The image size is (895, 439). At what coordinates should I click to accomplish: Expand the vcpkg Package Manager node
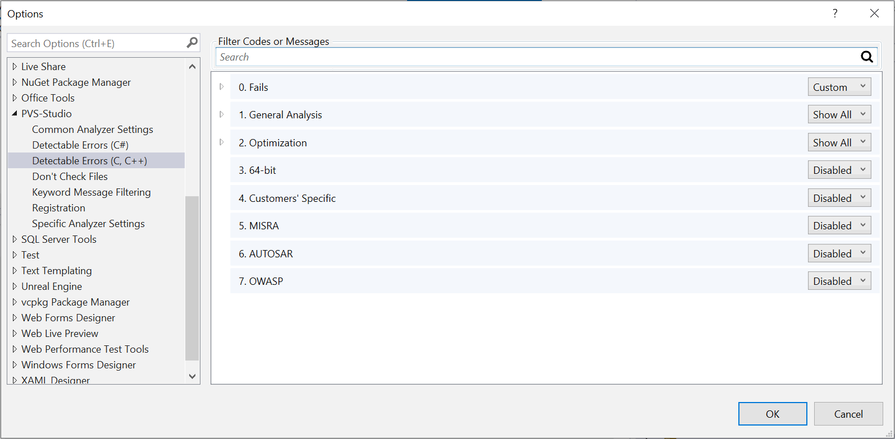pos(15,302)
